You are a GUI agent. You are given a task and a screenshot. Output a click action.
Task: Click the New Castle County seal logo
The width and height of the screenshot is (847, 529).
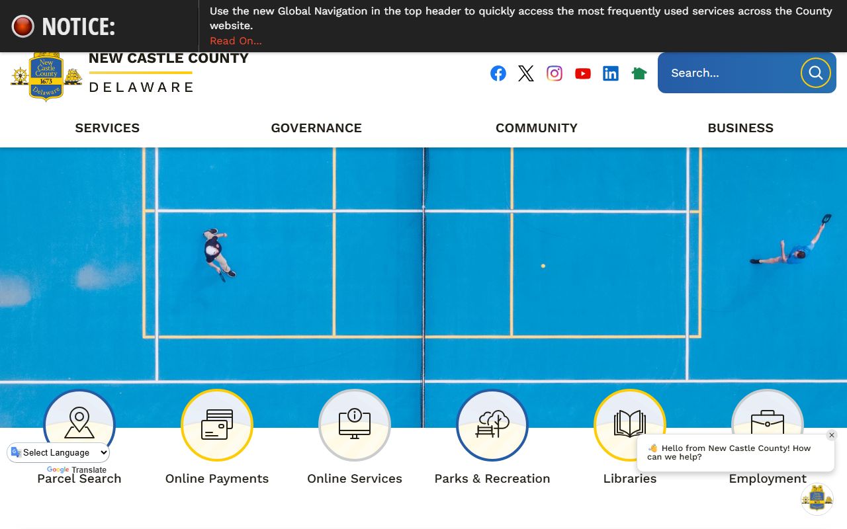click(x=46, y=76)
